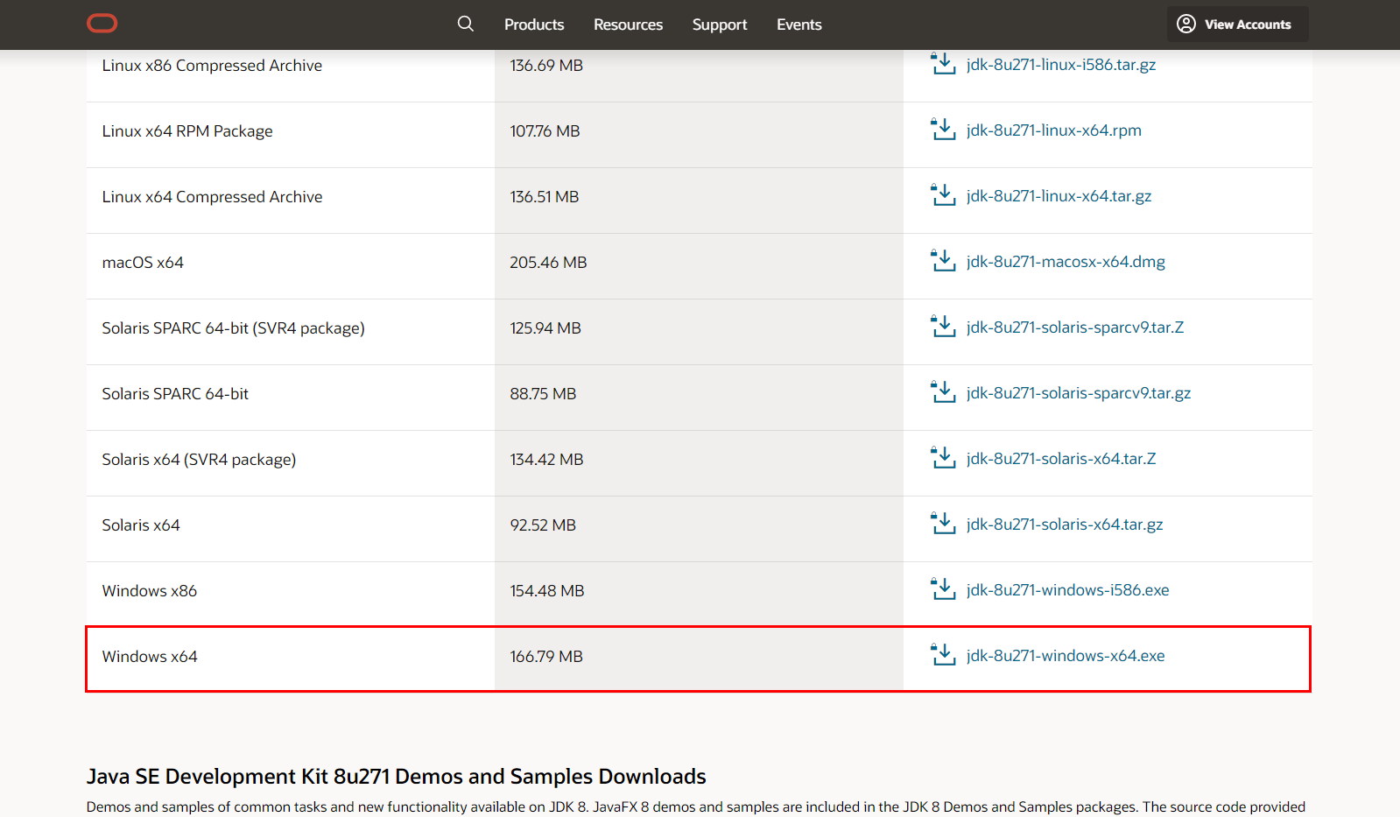Click download icon for jdk-8u271-linux-i586.tar.gz

943,63
